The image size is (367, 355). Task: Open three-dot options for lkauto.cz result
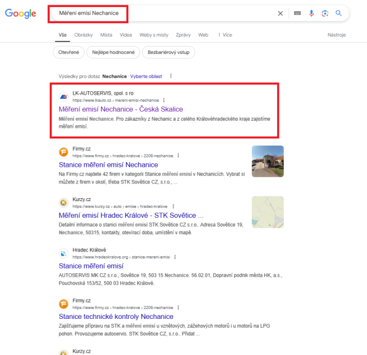pyautogui.click(x=164, y=101)
